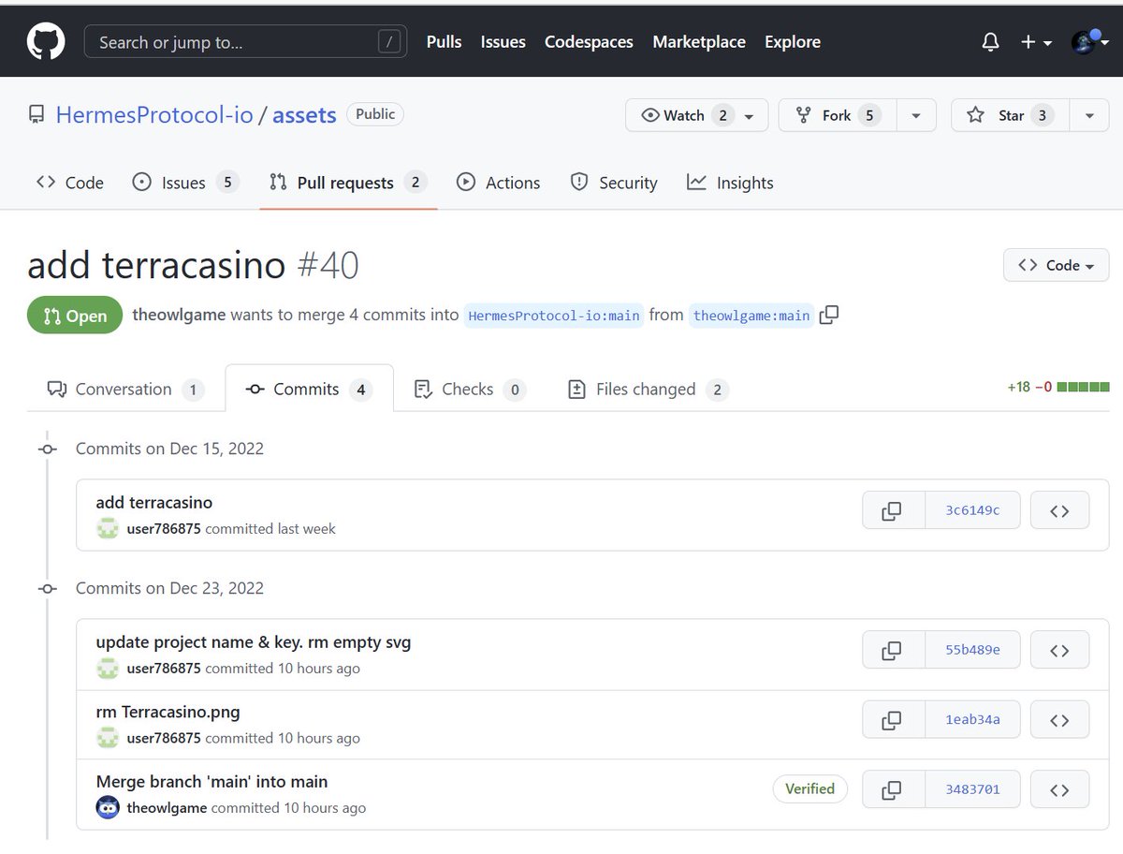
Task: Click the theowlgame author link
Action: pyautogui.click(x=179, y=315)
